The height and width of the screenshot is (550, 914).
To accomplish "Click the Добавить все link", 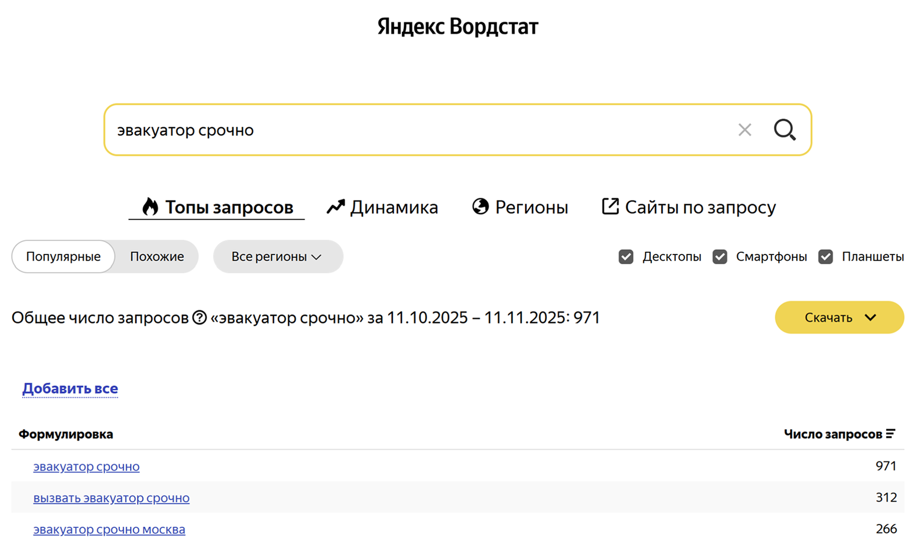I will [69, 388].
